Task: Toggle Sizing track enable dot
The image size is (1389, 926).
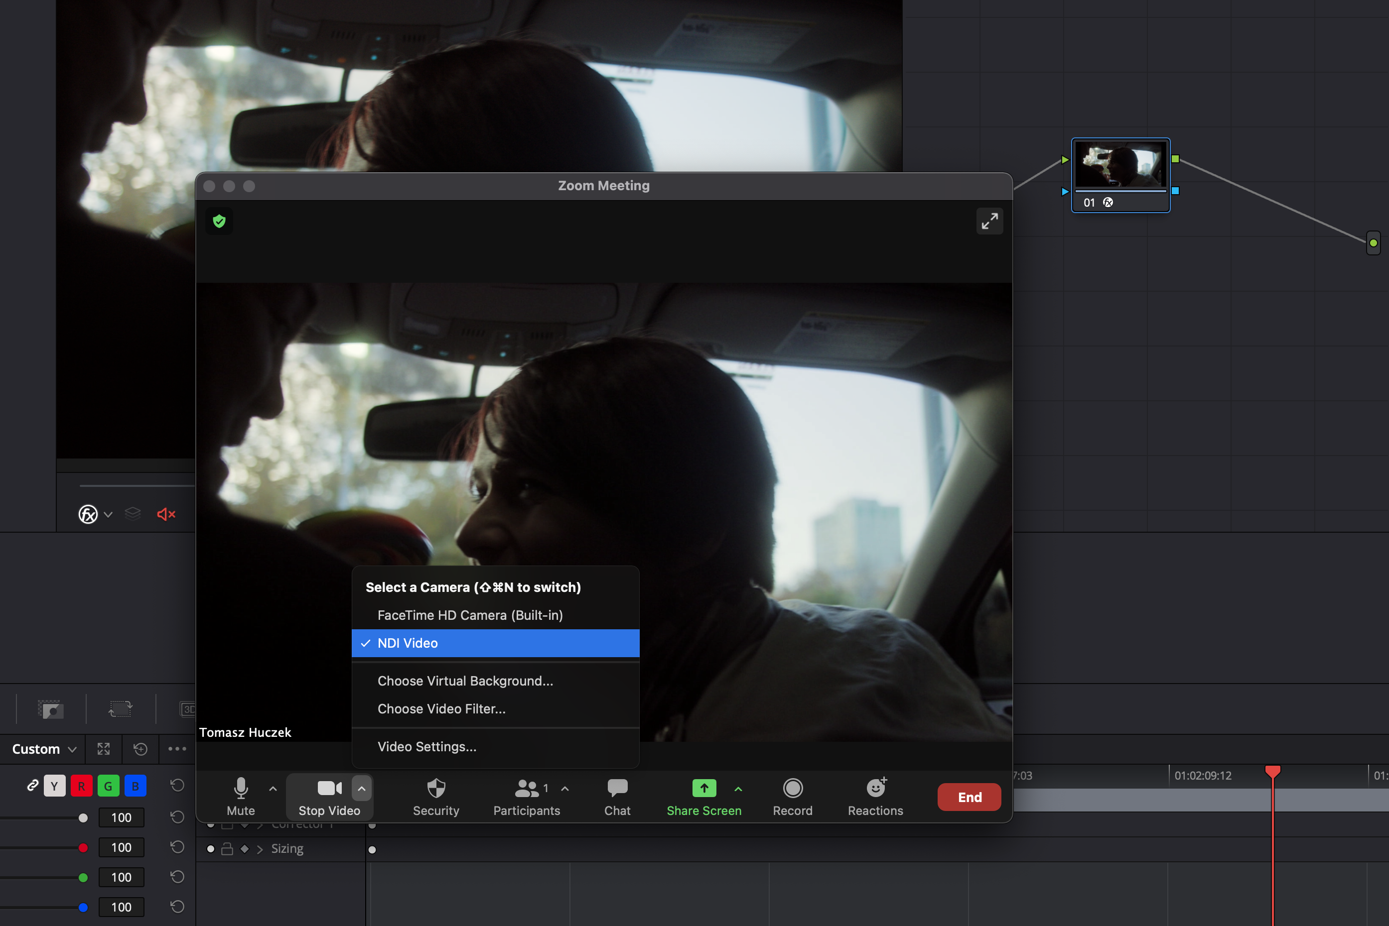Action: [x=210, y=849]
